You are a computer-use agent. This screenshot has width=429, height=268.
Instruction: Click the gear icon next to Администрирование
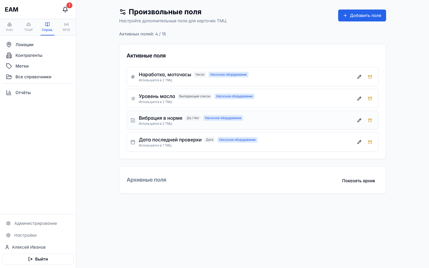(x=8, y=223)
